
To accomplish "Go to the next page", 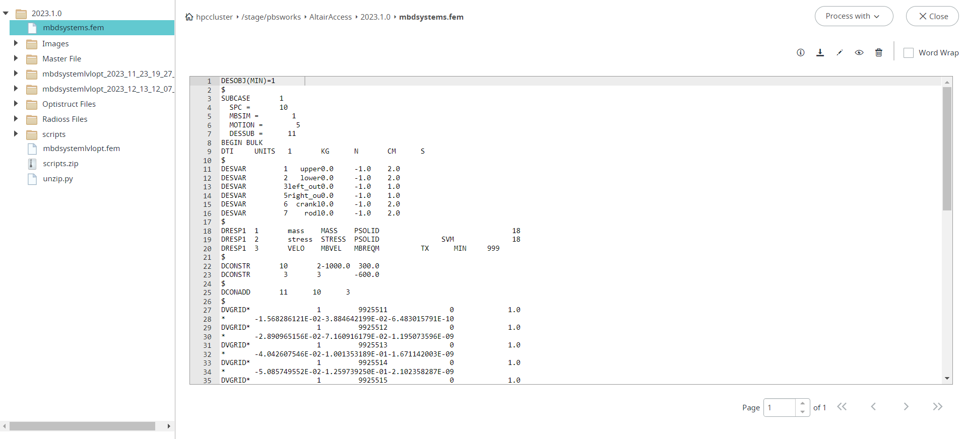I will (x=906, y=407).
